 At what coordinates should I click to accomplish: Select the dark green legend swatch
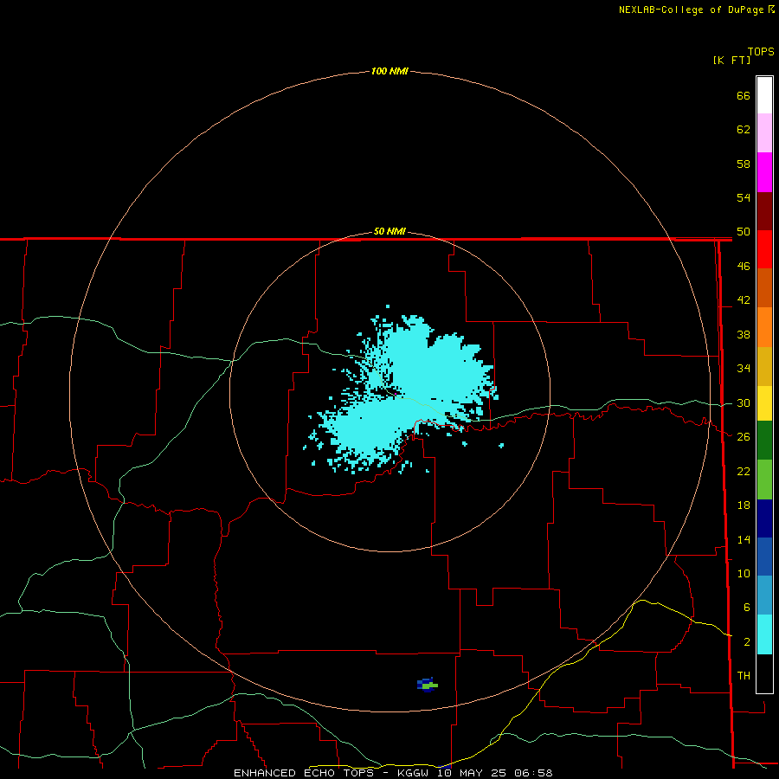pos(764,441)
